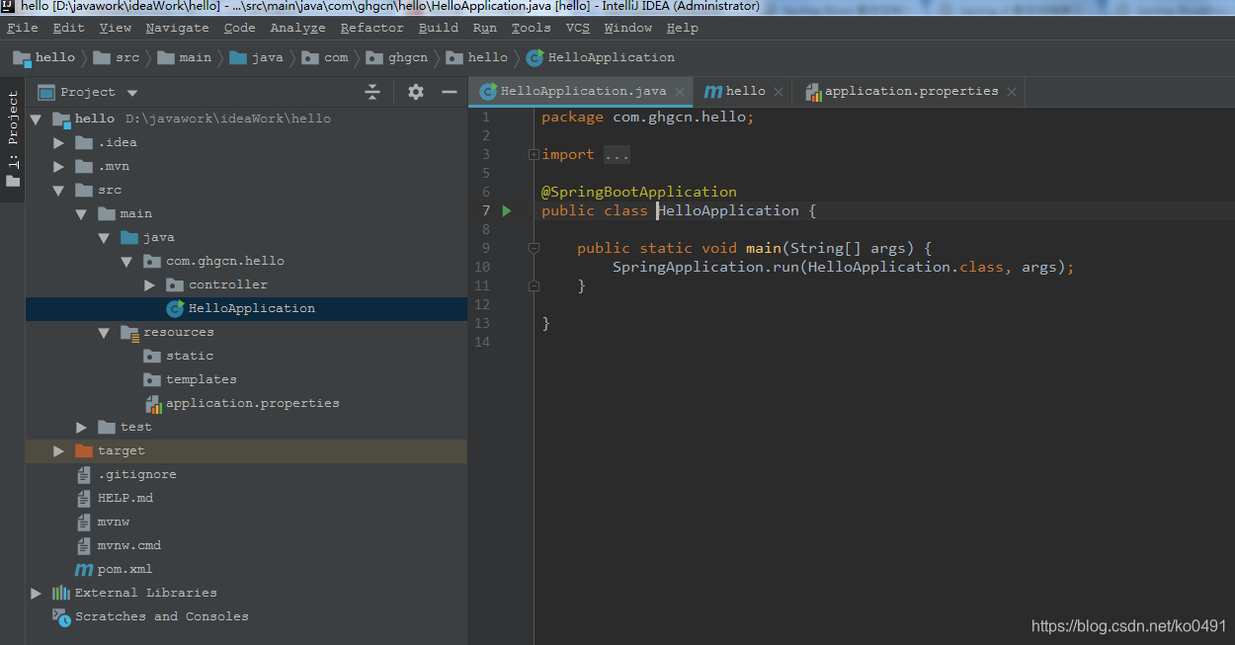Click 'package com.ghgcn.hello;' on line 1
The height and width of the screenshot is (645, 1235).
pos(648,117)
